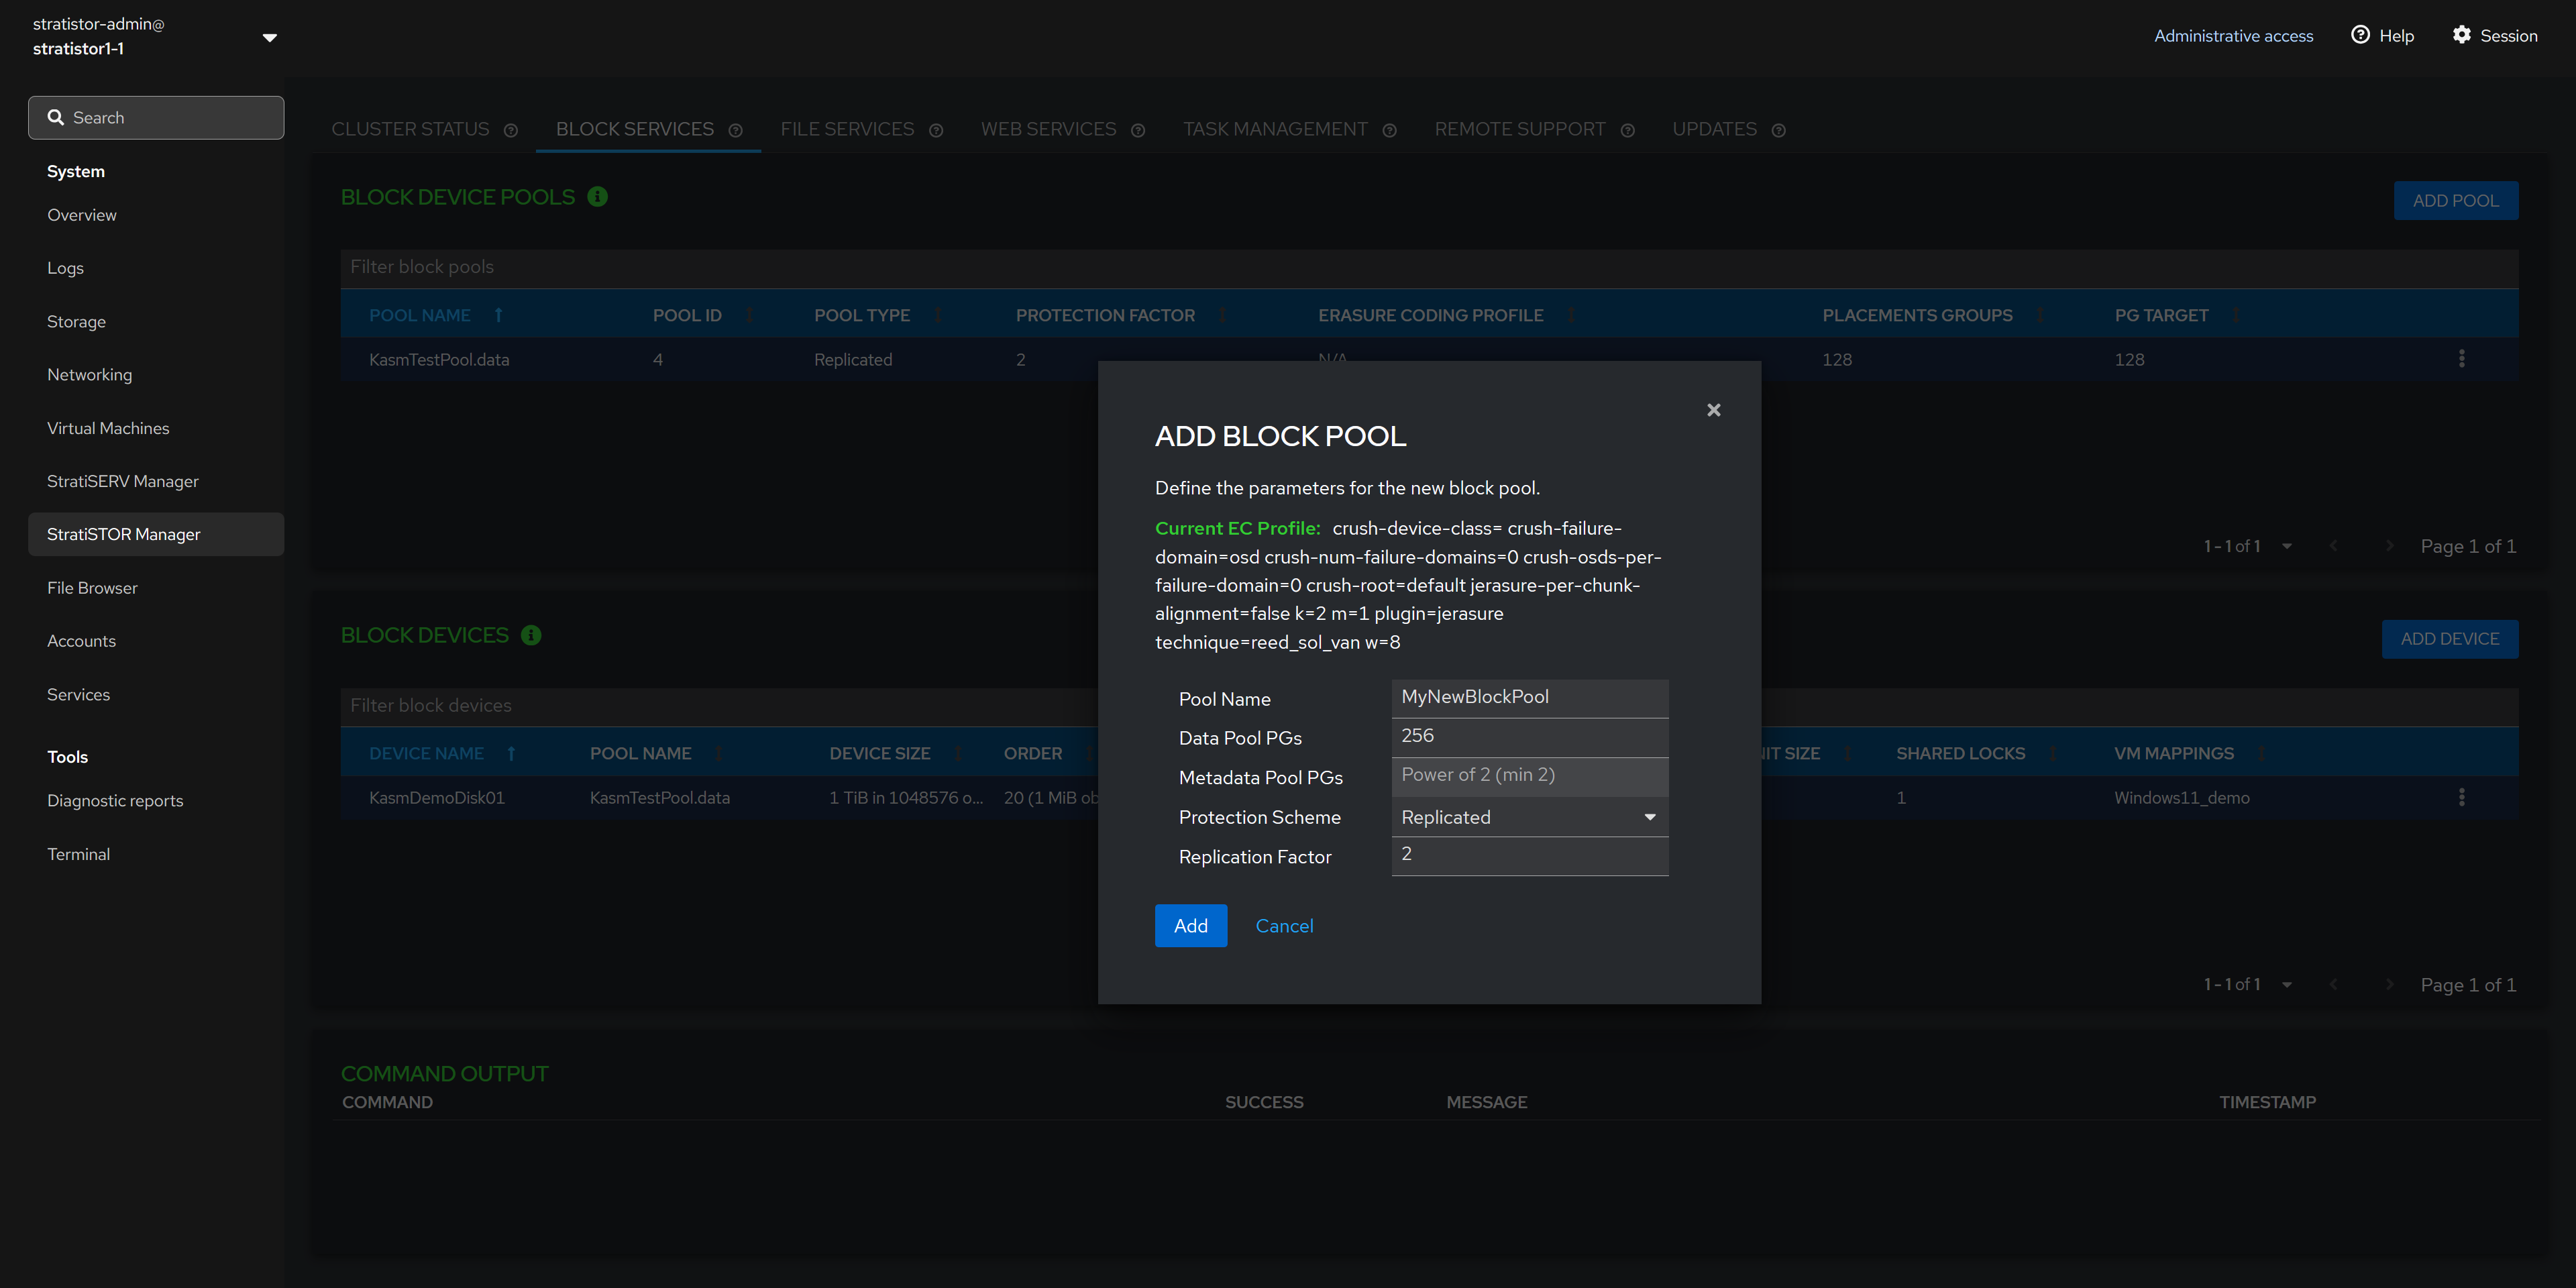Image resolution: width=2576 pixels, height=1288 pixels.
Task: Click the Block Devices info icon
Action: click(x=531, y=635)
